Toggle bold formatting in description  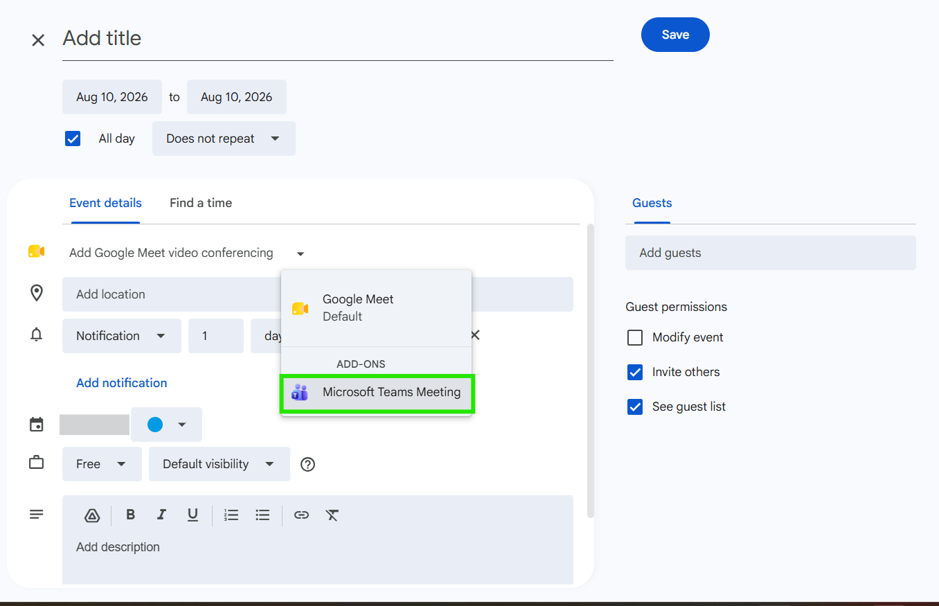coord(130,515)
